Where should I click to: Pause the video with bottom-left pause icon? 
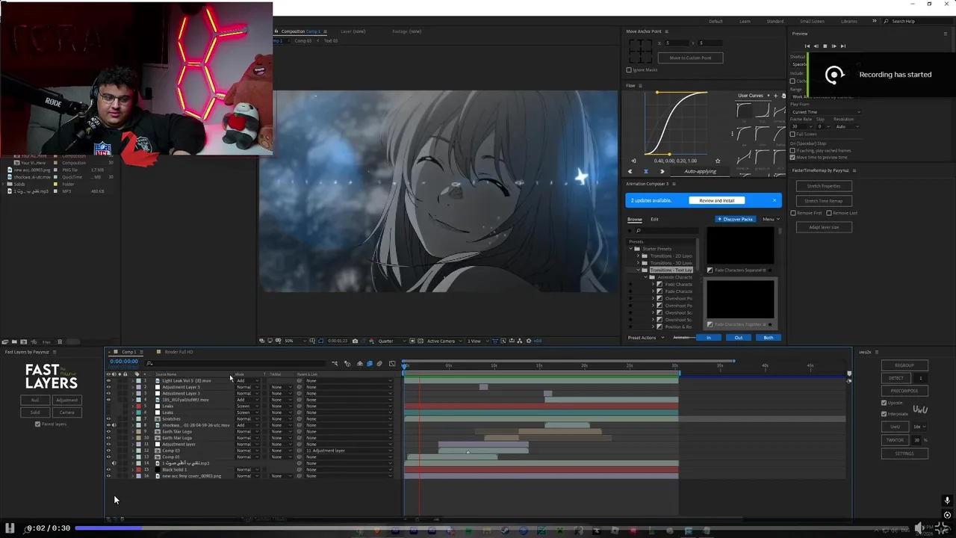(10, 528)
